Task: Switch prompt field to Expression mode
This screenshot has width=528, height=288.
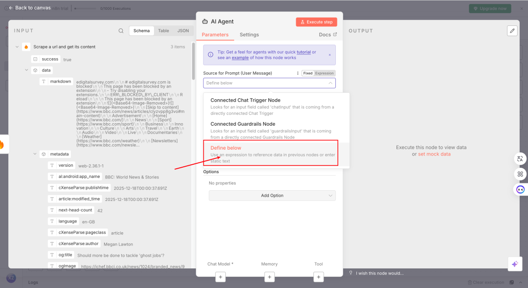Action: coord(324,73)
